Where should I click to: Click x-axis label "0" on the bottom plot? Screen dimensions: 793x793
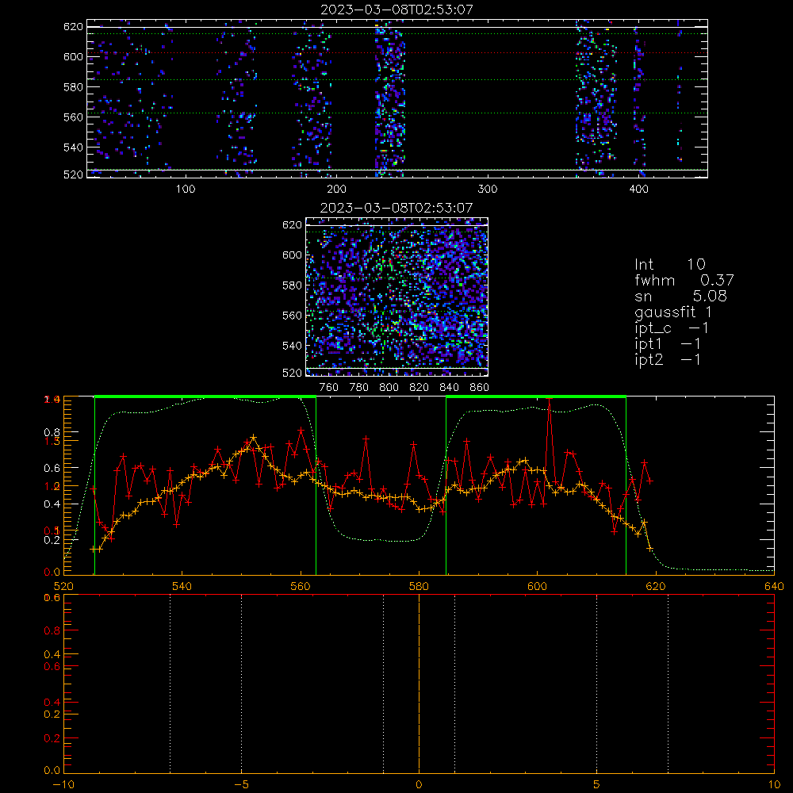(419, 785)
